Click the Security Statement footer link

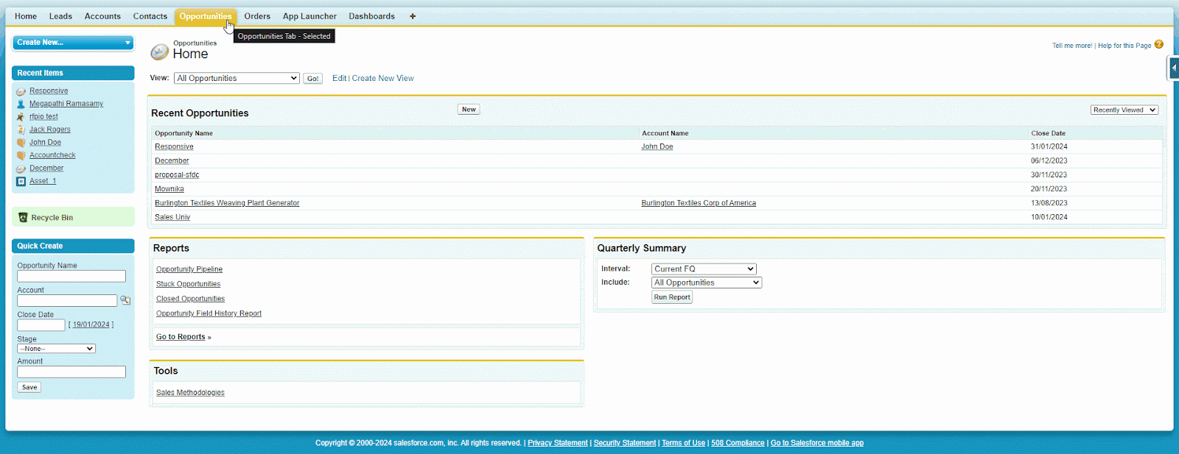click(x=625, y=443)
